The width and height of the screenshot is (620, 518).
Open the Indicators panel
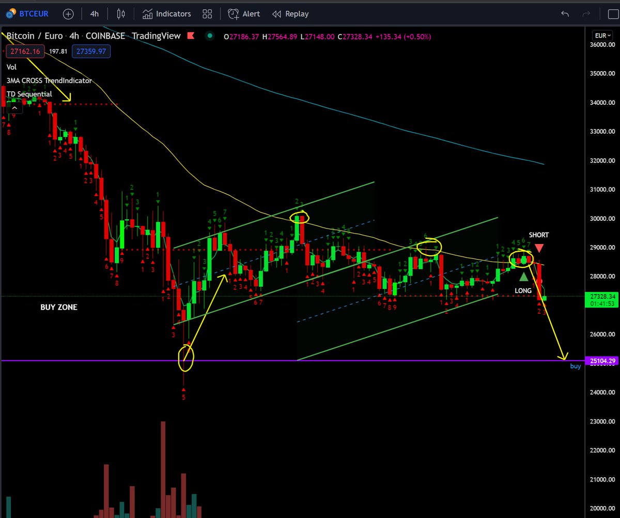point(166,14)
